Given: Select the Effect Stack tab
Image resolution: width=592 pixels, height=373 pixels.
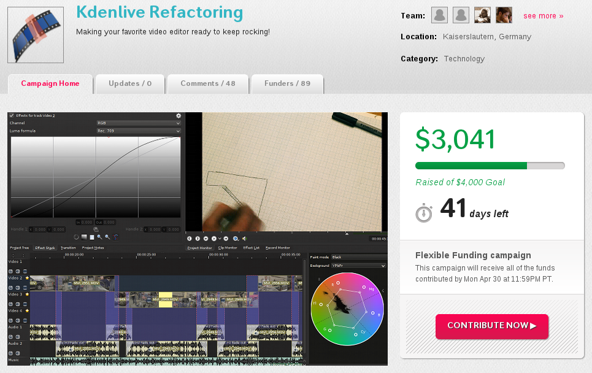Looking at the screenshot, I should [x=45, y=248].
